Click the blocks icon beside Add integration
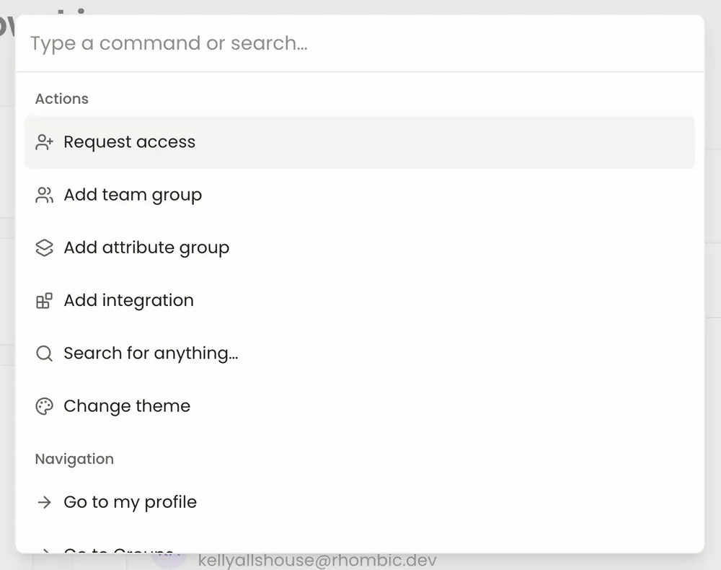Screen dimensions: 721x570 point(45,301)
